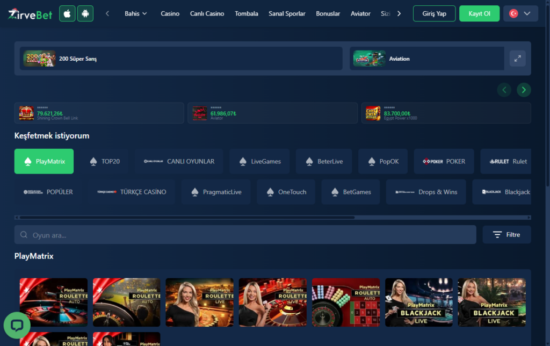Viewport: 550px width, 346px height.
Task: Open the live chat support bubble
Action: (17, 325)
